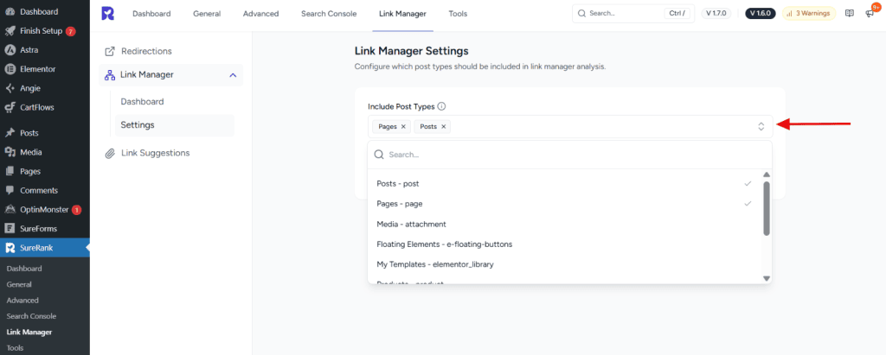Open the 3 Warnings notice
The image size is (886, 355).
pos(809,14)
